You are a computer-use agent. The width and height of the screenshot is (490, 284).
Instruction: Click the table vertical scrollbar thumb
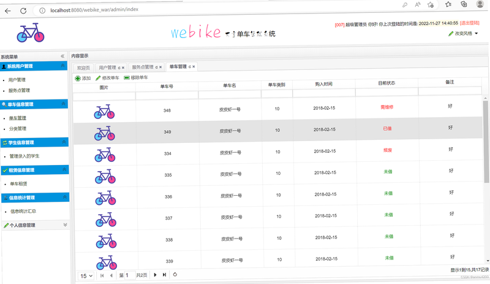(x=486, y=142)
